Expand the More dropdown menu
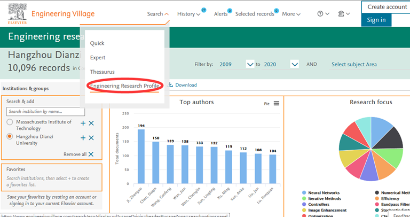This screenshot has height=217, width=410. coord(291,14)
